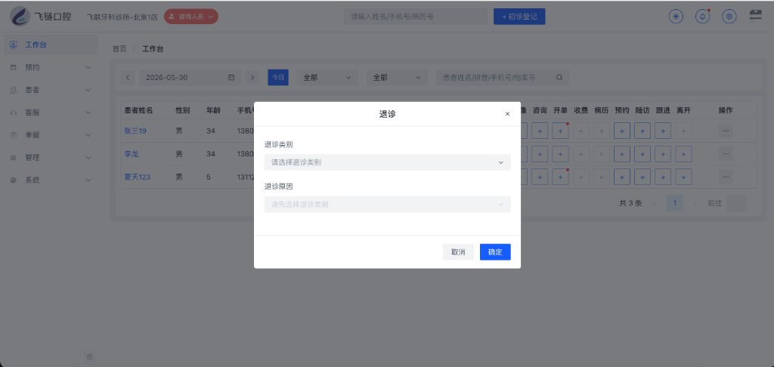Click the 2026-05-30 date field
The image size is (774, 367).
pyautogui.click(x=190, y=78)
